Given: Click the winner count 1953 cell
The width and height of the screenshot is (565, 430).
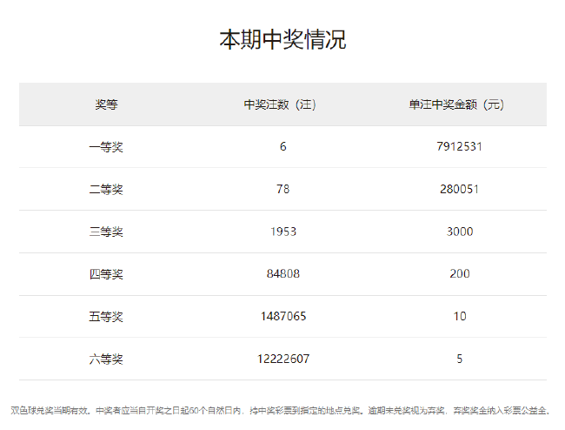Looking at the screenshot, I should point(282,232).
